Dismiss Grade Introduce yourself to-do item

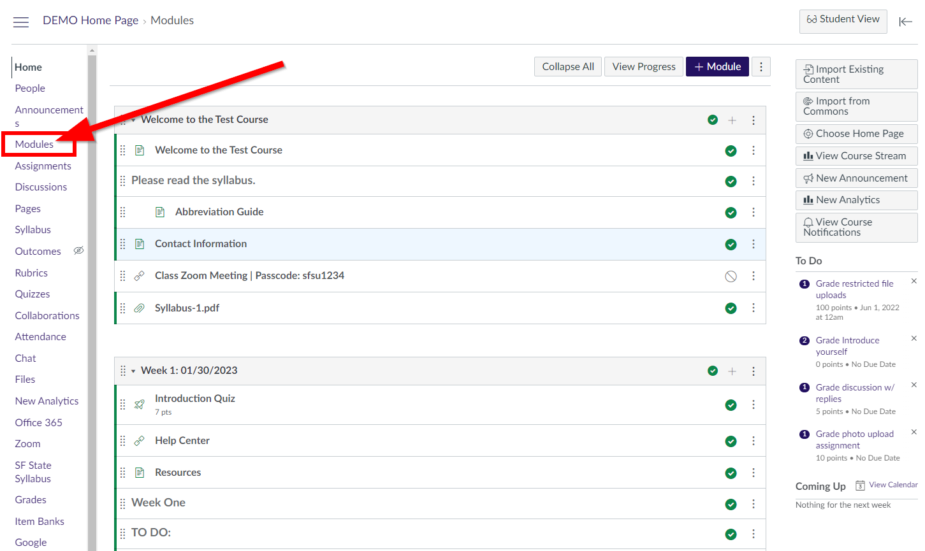[x=914, y=338]
